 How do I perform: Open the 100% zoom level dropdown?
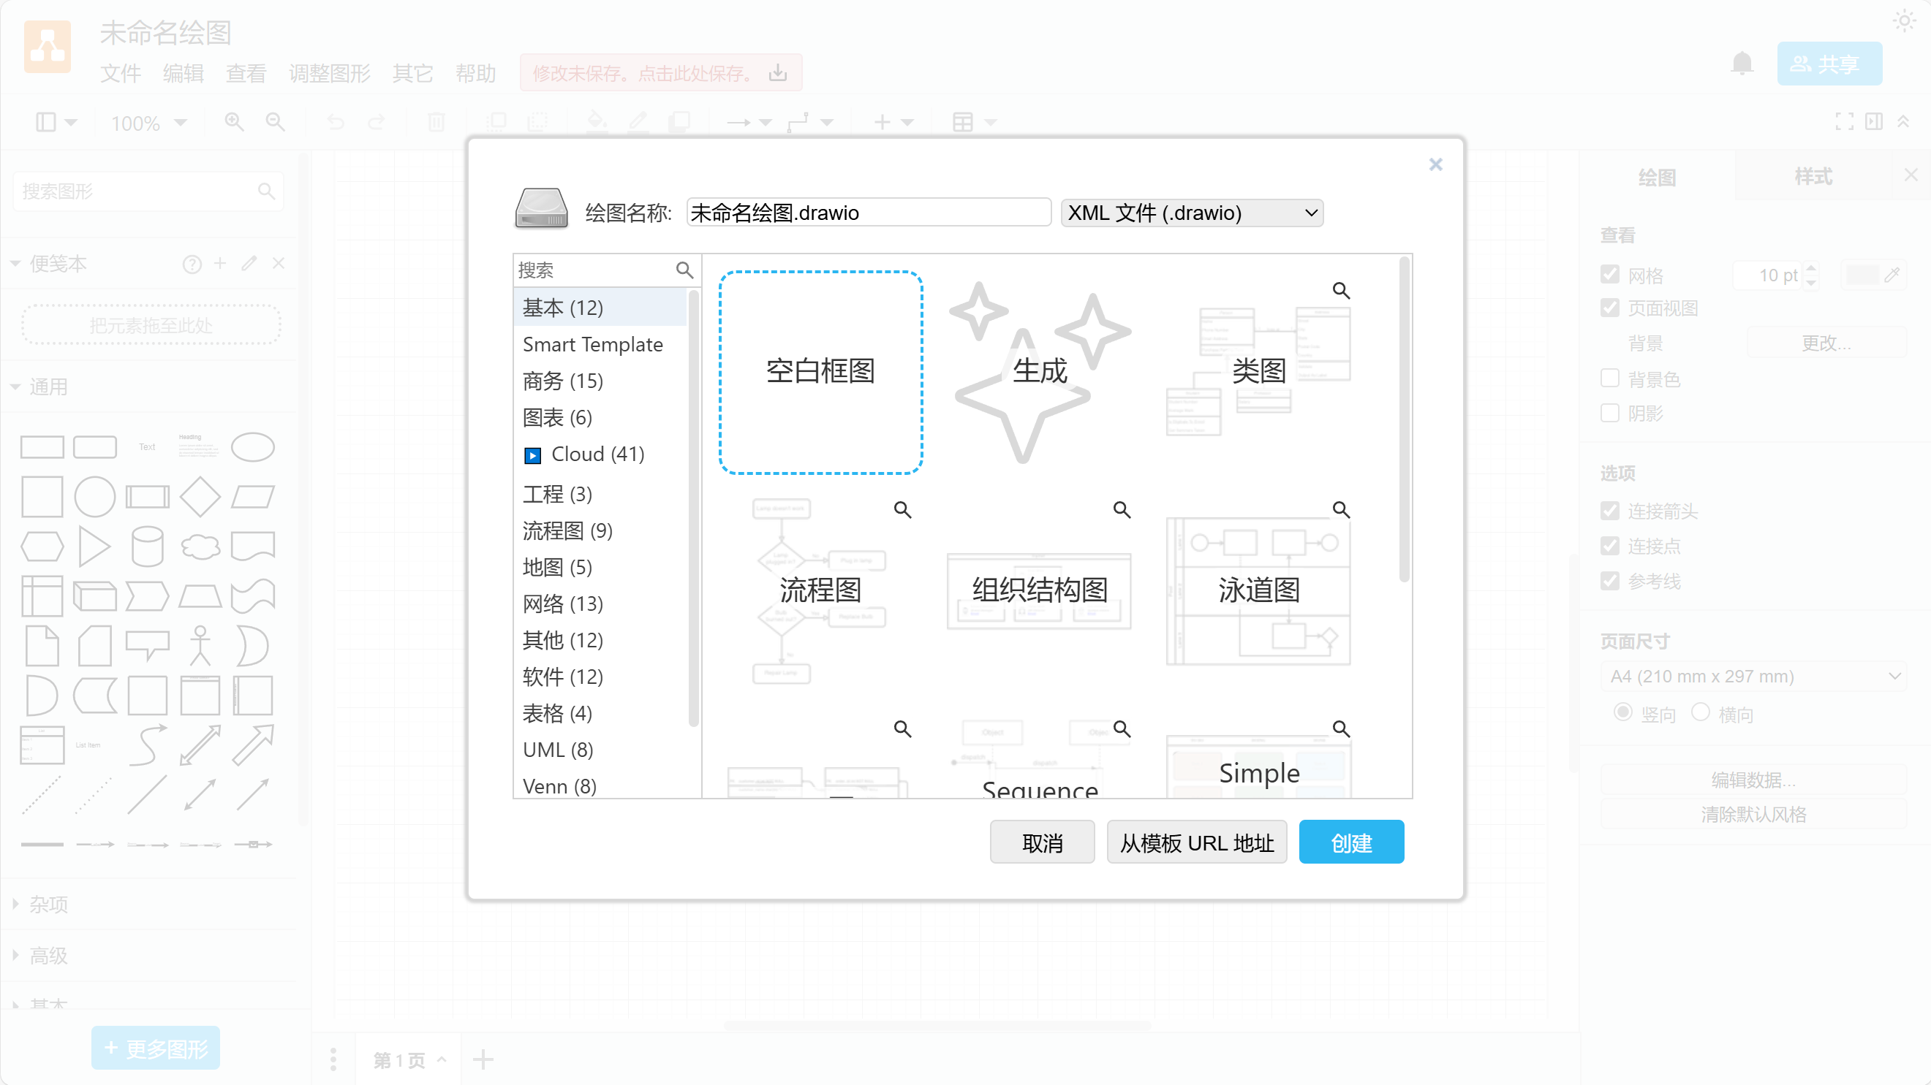148,123
